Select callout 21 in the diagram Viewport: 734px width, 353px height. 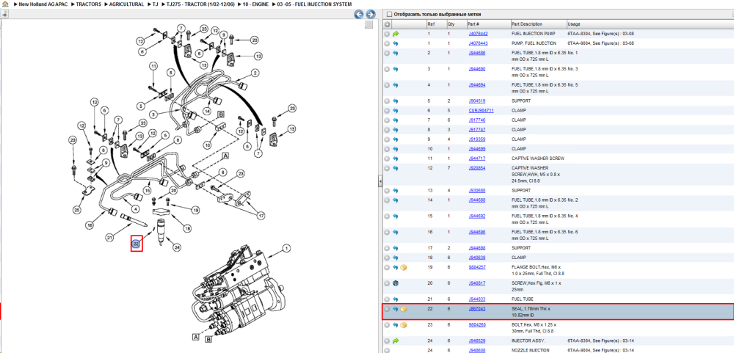pyautogui.click(x=109, y=238)
